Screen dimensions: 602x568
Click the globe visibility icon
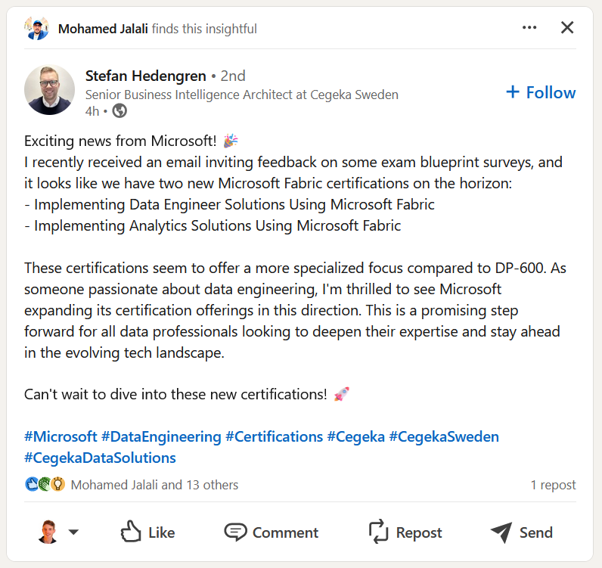point(119,111)
